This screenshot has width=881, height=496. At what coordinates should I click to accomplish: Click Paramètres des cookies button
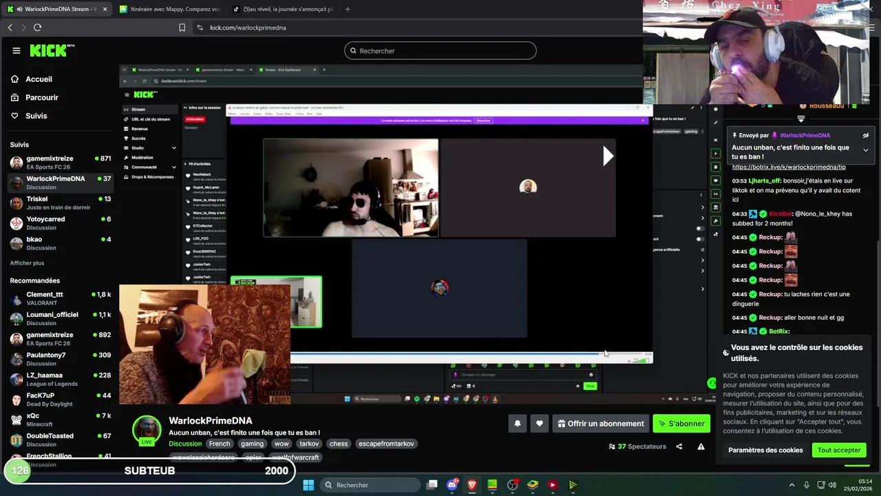765,450
